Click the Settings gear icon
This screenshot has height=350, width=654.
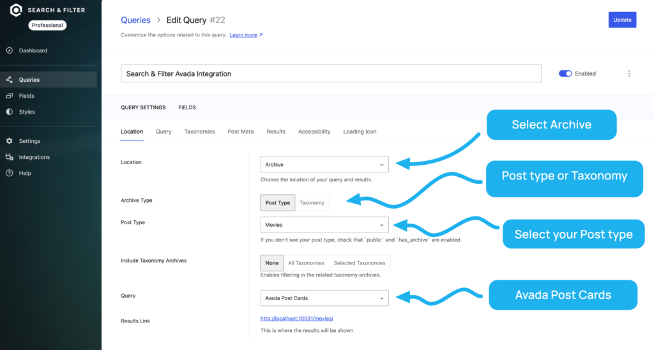[x=9, y=141]
